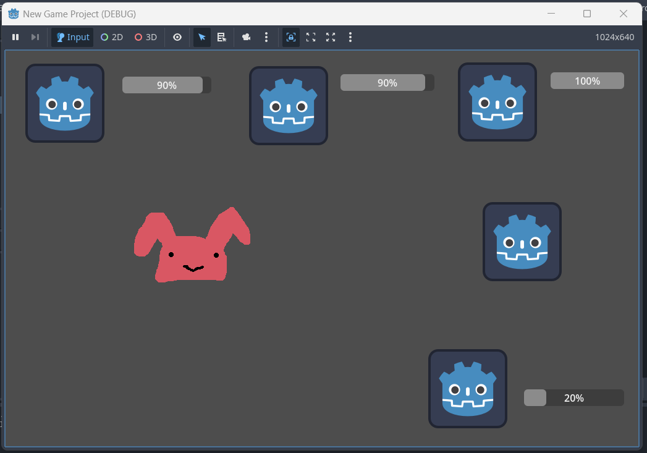Screen dimensions: 647x453
Task: Switch node selection to 2D mode
Action: tap(112, 37)
